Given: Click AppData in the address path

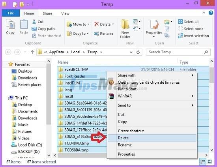Looking at the screenshot, I should point(56,52).
